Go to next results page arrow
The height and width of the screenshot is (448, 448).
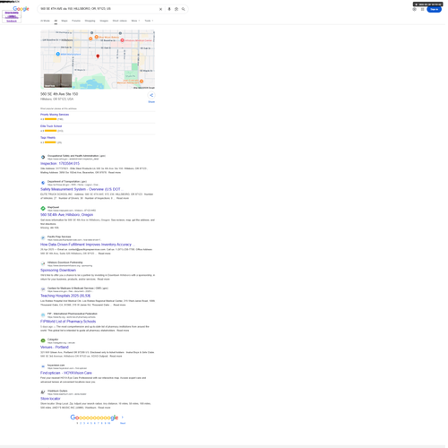tap(123, 418)
